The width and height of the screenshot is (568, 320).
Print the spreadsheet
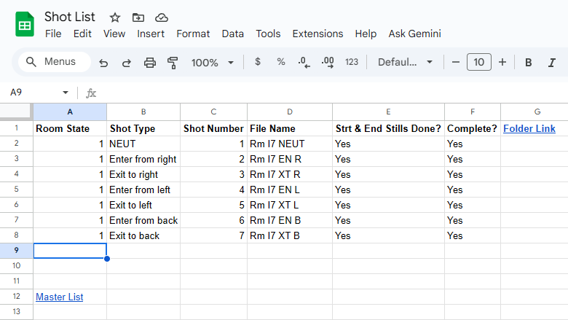click(150, 63)
